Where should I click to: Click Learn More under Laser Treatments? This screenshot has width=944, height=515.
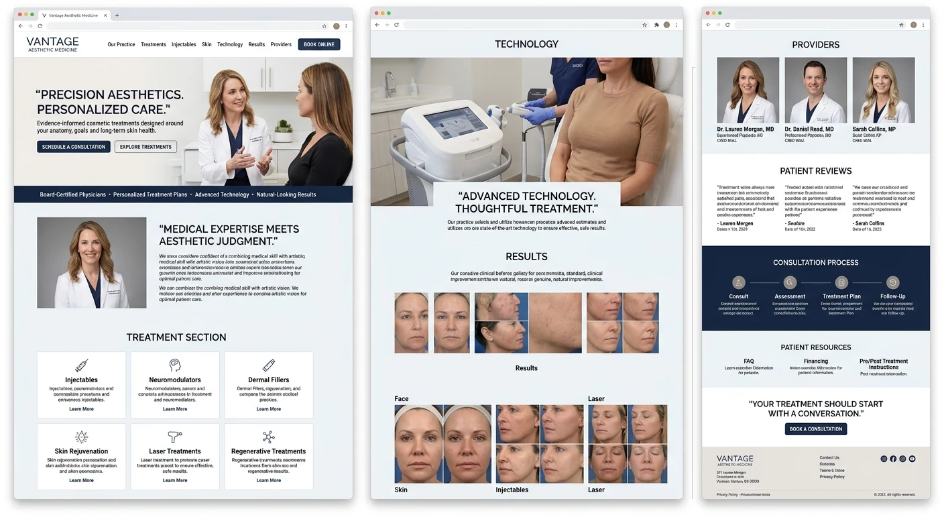[x=175, y=480]
